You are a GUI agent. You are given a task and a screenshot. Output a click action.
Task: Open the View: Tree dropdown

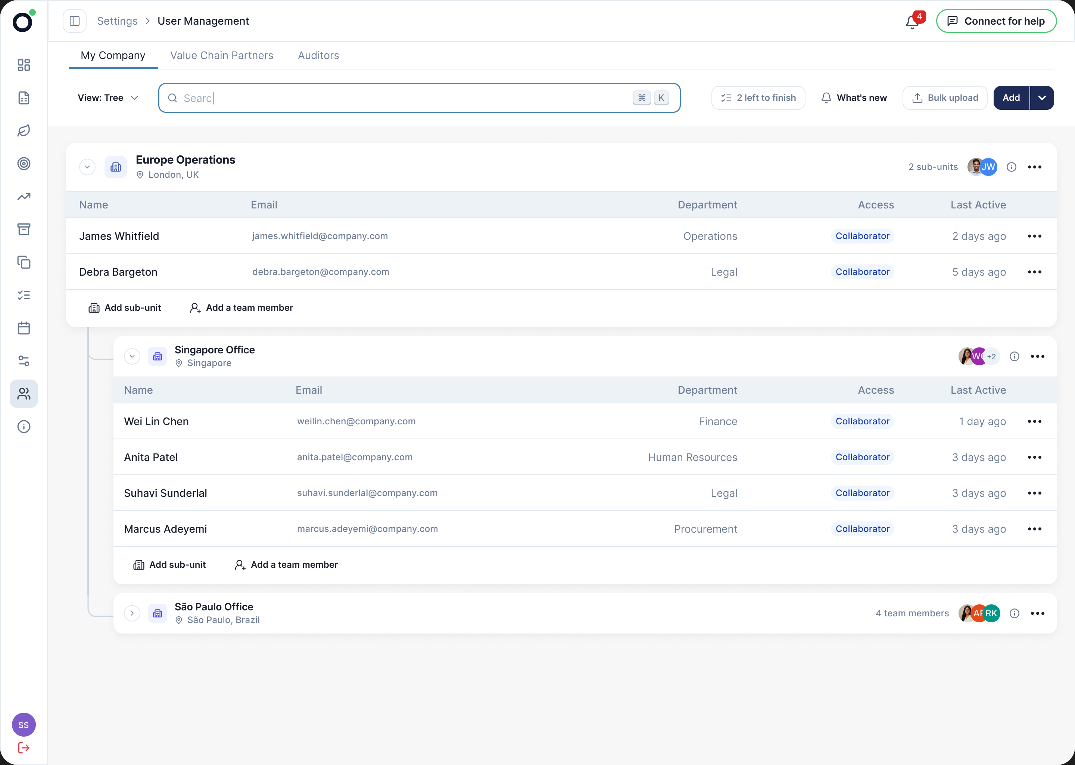pos(108,98)
